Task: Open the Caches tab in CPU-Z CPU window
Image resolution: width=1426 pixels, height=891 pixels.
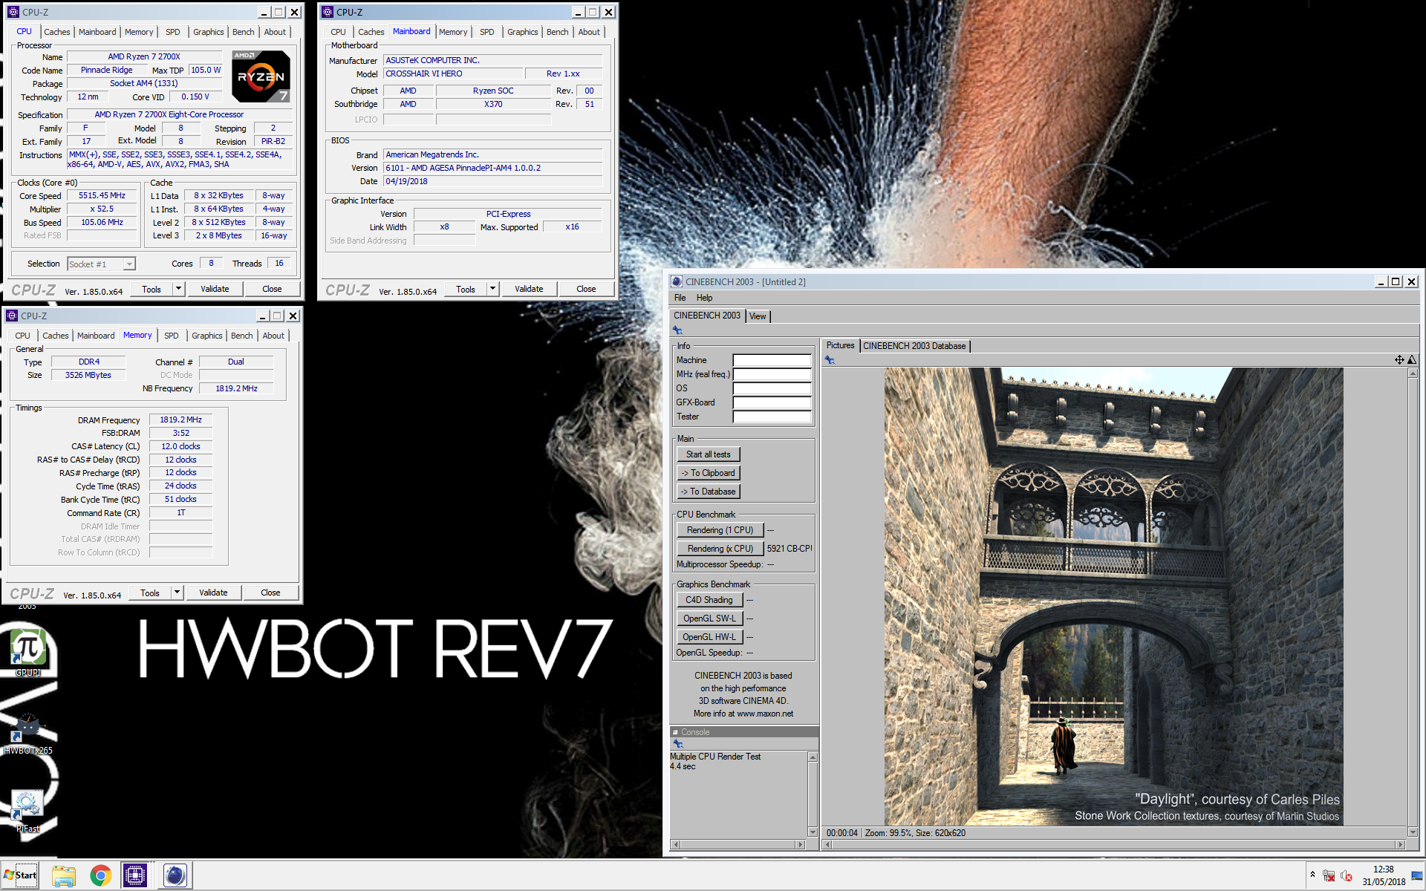Action: coord(57,32)
